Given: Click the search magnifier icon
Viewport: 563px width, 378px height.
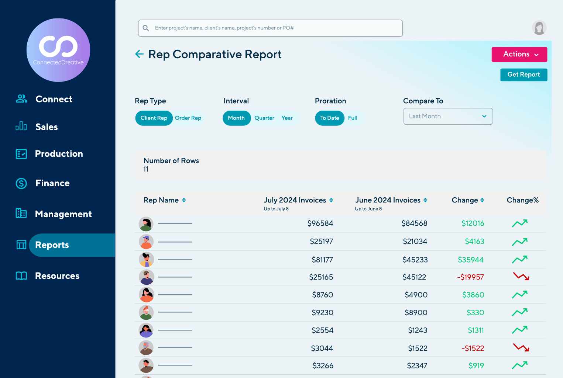Looking at the screenshot, I should (146, 28).
